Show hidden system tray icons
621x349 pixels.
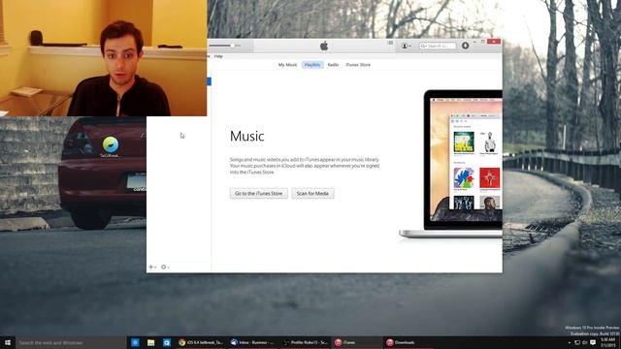570,342
